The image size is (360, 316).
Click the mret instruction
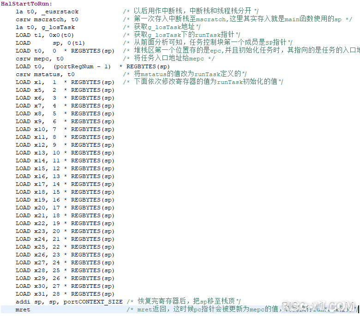pos(23,310)
